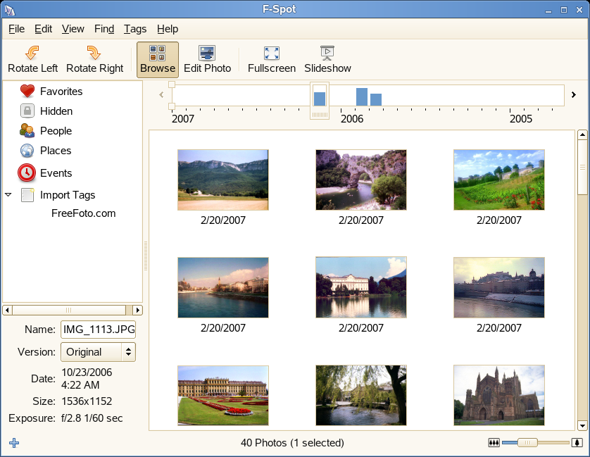This screenshot has height=457, width=590.
Task: Open the Edit Photo mode
Action: click(207, 60)
